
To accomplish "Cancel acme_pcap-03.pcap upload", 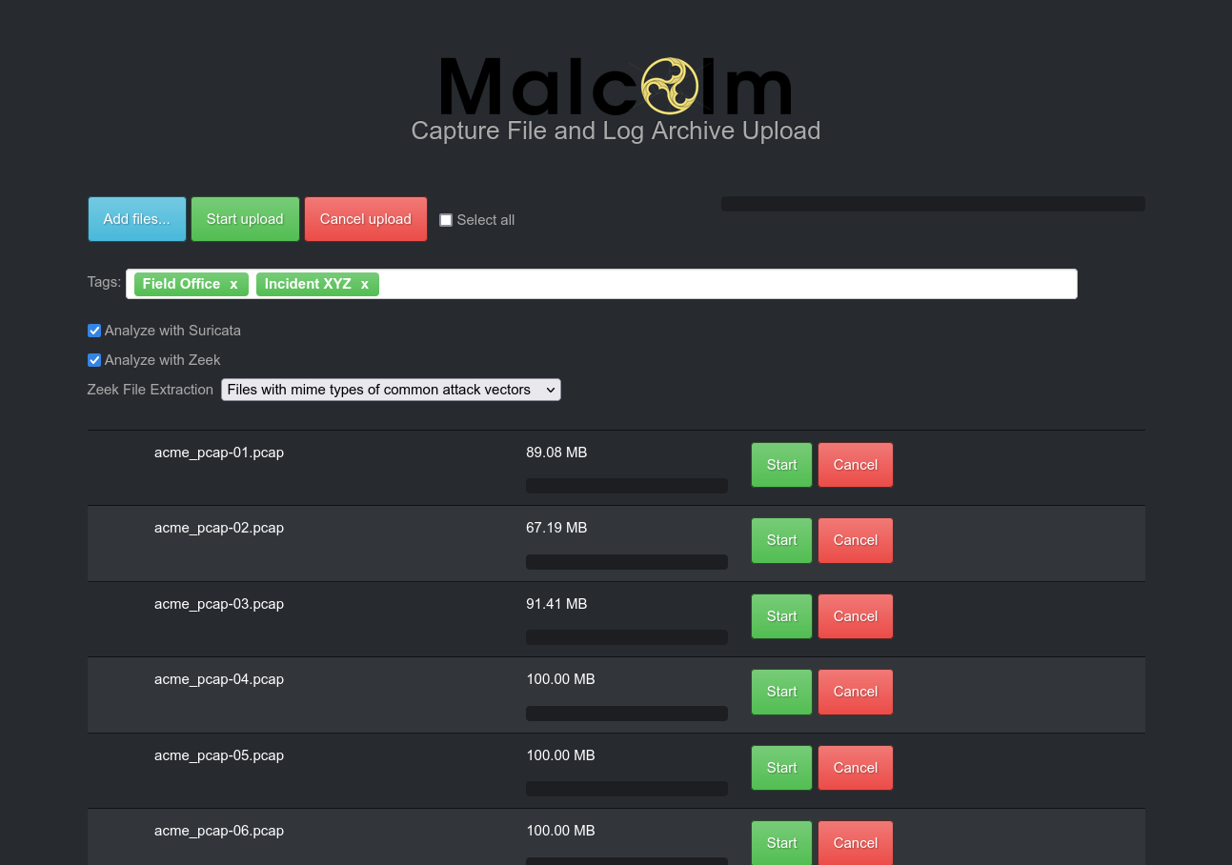I will (x=856, y=616).
